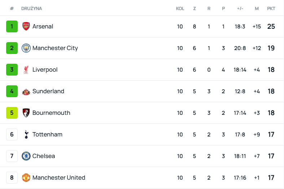Click the lime position 5 badge

(12, 113)
